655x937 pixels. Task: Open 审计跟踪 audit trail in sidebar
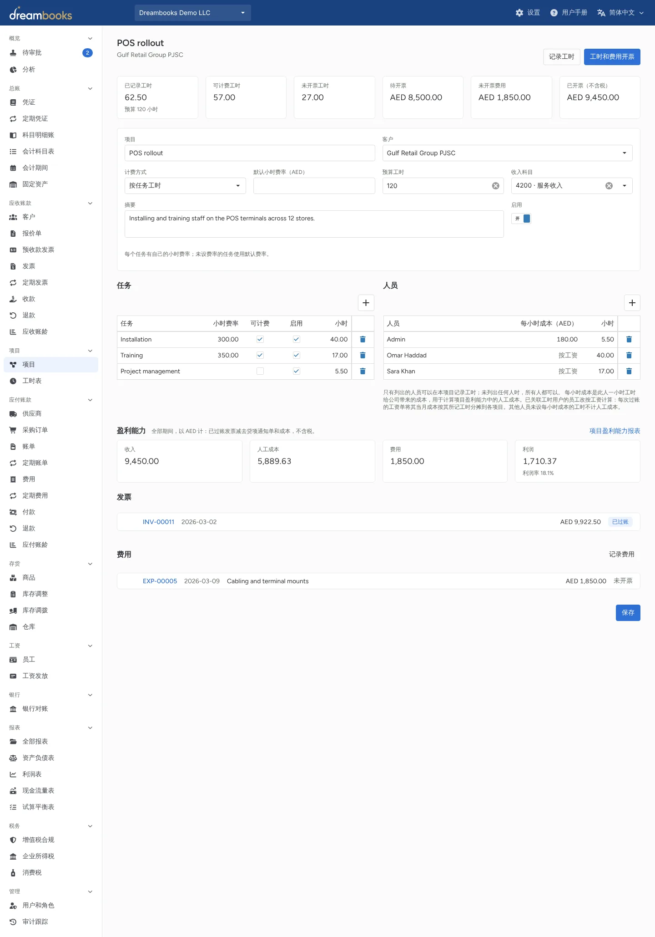[51, 922]
